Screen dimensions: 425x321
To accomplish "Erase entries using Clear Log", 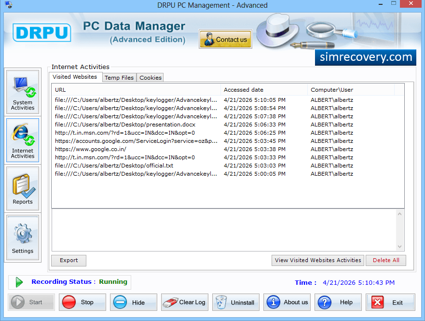I will [185, 302].
